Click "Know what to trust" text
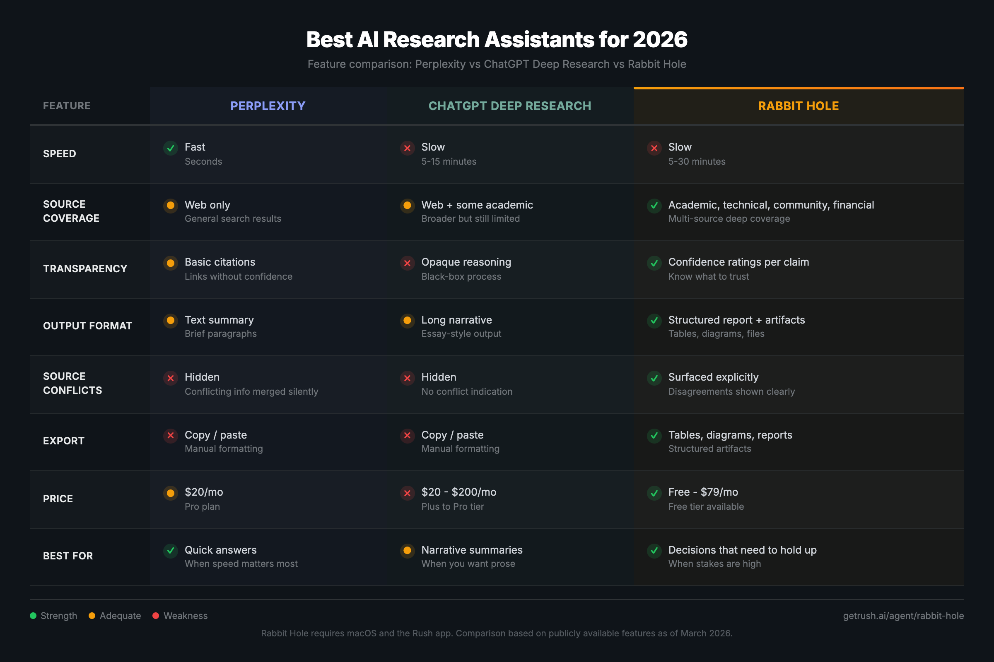Viewport: 994px width, 662px height. coord(709,276)
